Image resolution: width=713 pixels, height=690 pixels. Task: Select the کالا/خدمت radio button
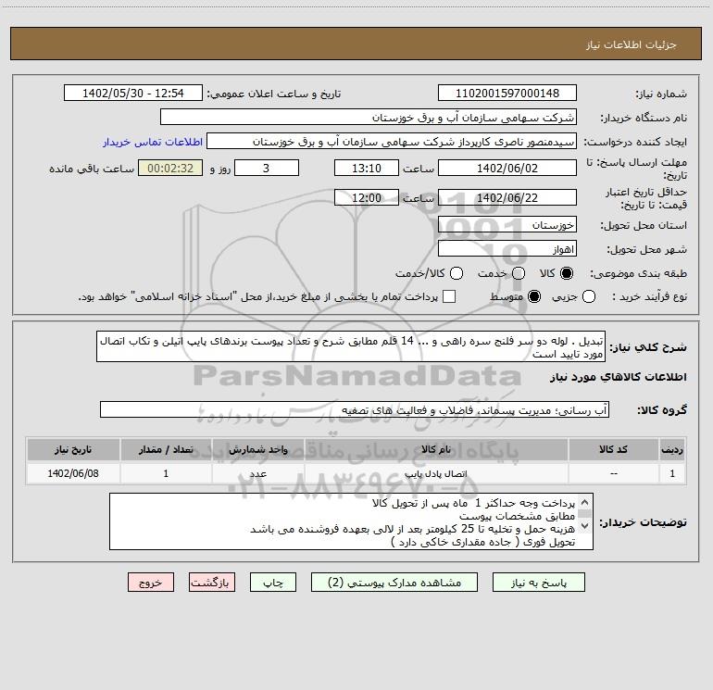[x=457, y=273]
